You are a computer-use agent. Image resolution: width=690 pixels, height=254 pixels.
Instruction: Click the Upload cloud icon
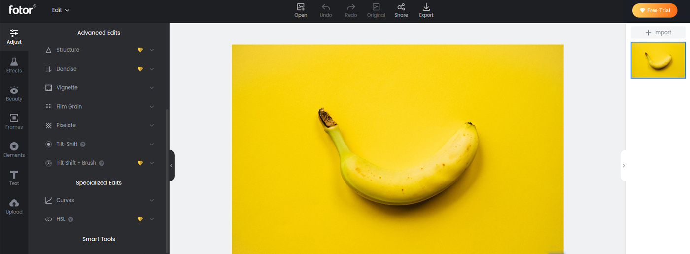tap(14, 206)
